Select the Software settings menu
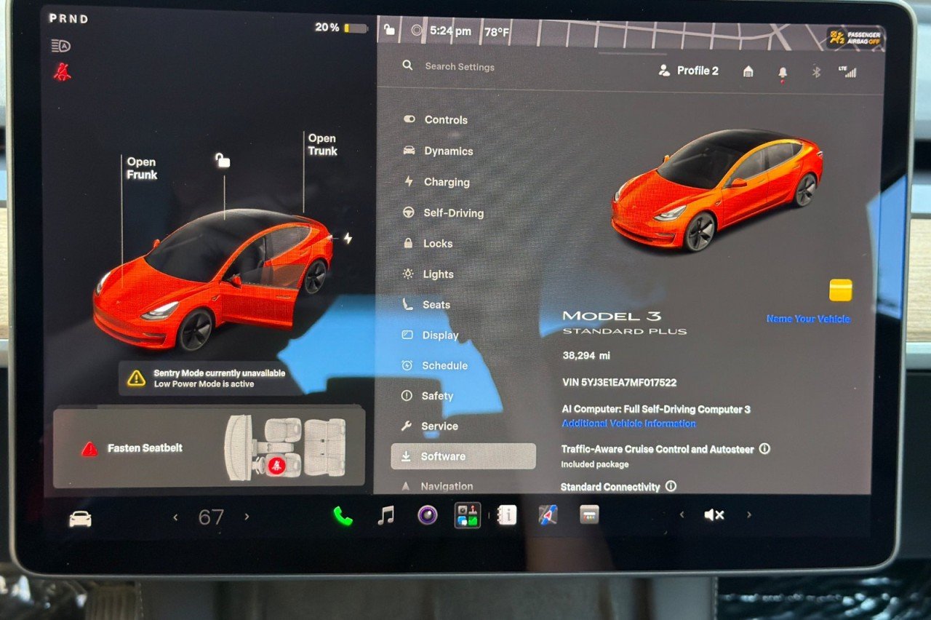 (463, 456)
